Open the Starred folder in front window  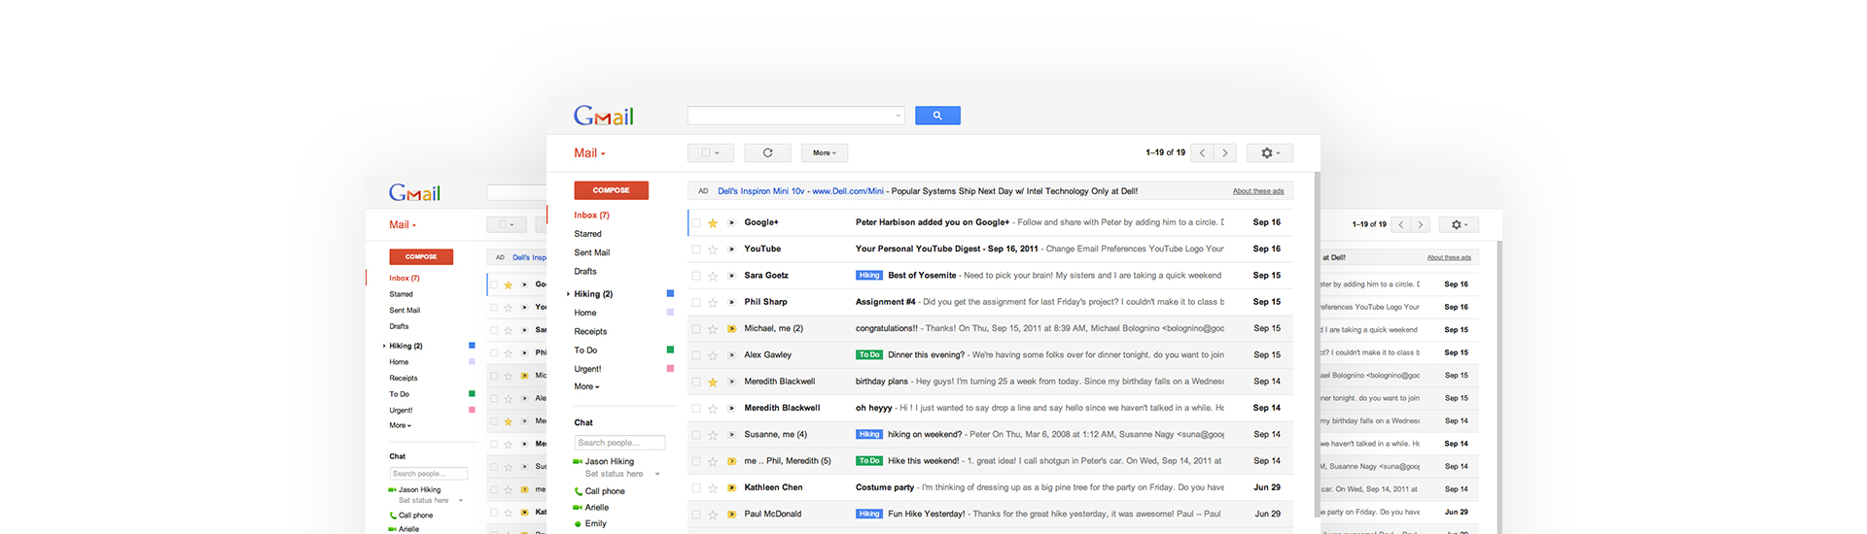click(587, 234)
